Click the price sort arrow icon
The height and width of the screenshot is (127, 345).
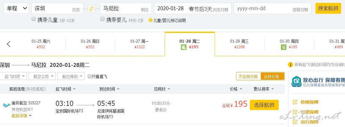pyautogui.click(x=241, y=89)
